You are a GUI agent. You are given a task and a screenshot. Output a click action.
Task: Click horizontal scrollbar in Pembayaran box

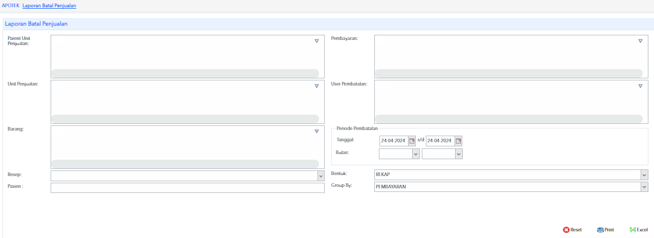point(508,73)
